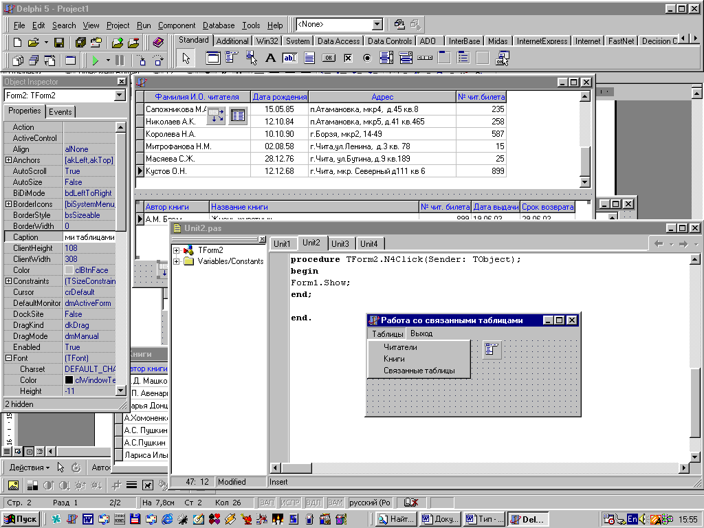Click the New file icon in Delphi toolbar
Viewport: 704px width, 528px height.
click(17, 42)
